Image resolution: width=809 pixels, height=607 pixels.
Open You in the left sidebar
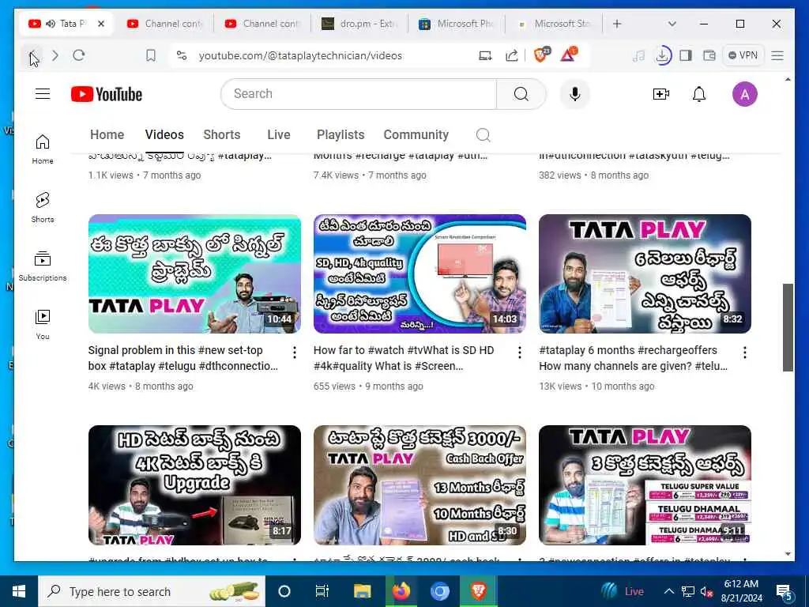43,324
